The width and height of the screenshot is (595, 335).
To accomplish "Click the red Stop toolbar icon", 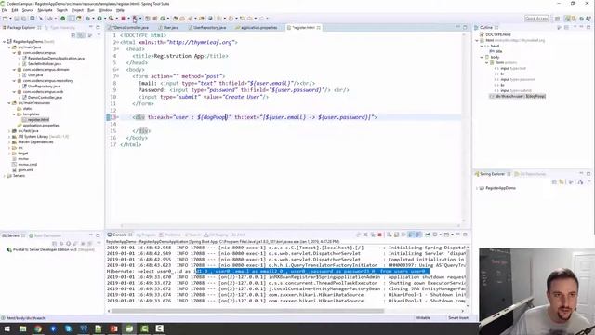I will (123, 19).
